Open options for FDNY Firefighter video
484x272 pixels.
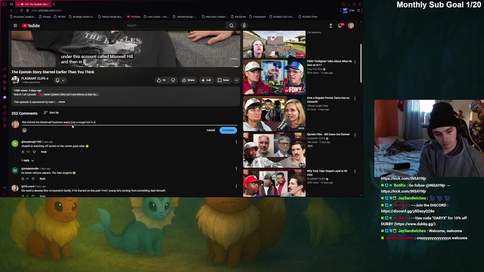(x=355, y=62)
